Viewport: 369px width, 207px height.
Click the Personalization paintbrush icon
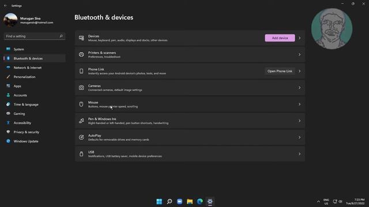(8, 76)
